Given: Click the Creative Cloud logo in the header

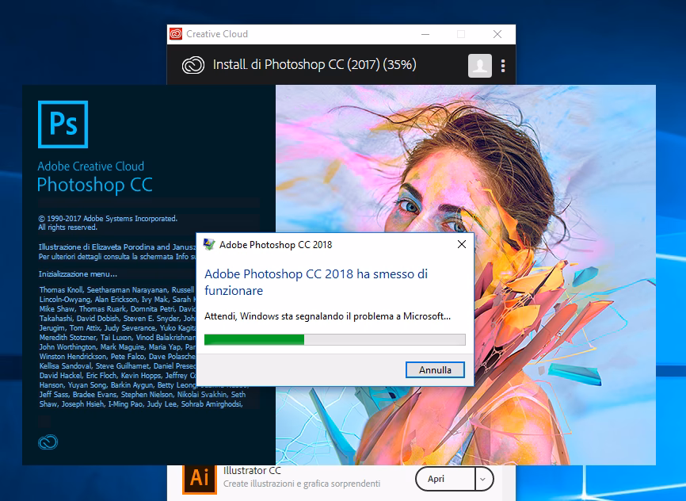Looking at the screenshot, I should [x=192, y=66].
